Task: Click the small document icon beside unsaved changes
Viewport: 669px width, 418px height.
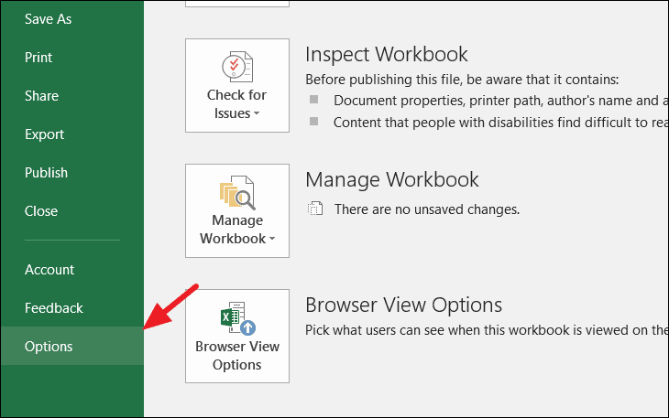Action: [315, 209]
